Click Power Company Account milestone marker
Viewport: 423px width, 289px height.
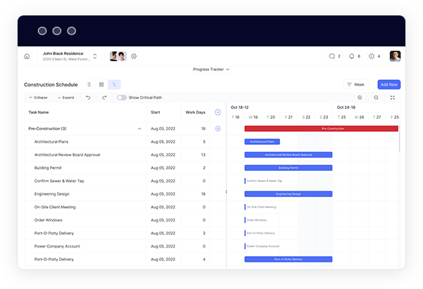pyautogui.click(x=245, y=246)
